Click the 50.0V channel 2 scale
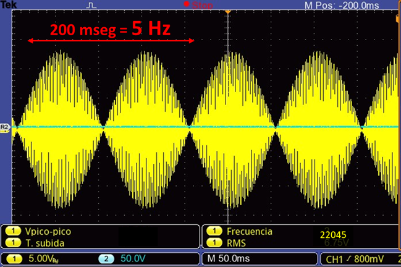The image size is (401, 267). (x=133, y=258)
